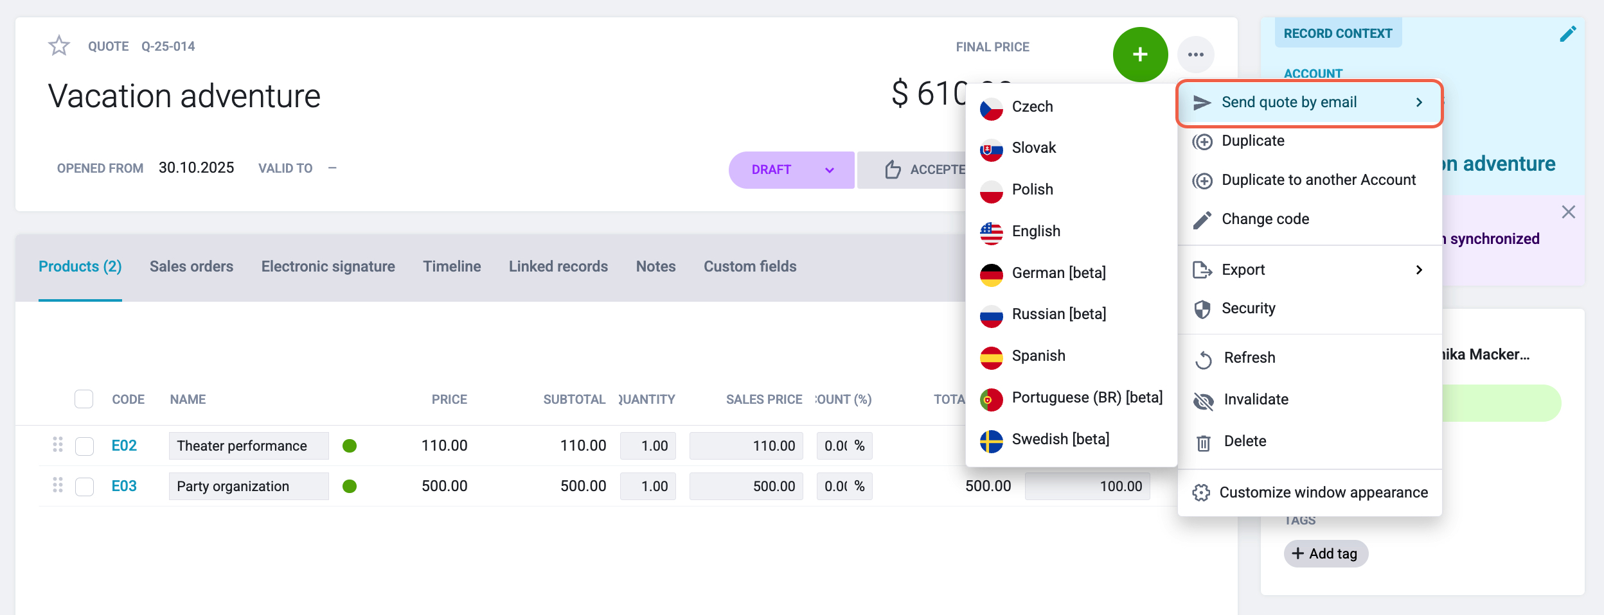Open product link E02
This screenshot has height=615, width=1604.
coord(124,446)
